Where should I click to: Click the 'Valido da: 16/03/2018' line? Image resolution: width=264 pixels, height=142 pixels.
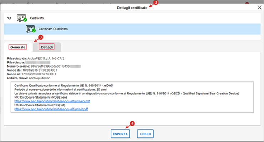coord(32,70)
